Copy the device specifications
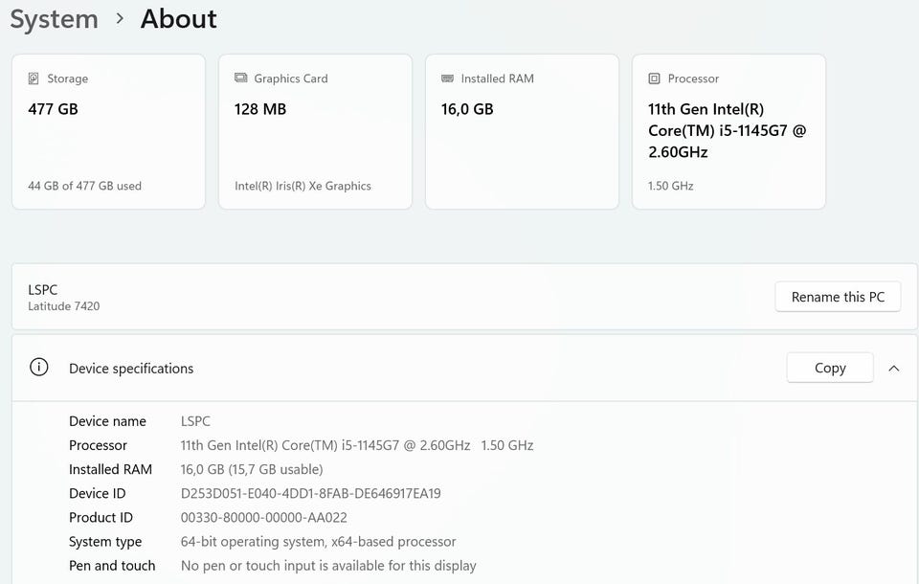This screenshot has width=919, height=584. click(x=829, y=368)
